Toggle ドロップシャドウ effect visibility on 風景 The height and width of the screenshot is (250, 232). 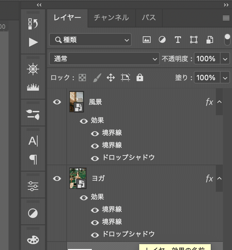pos(95,158)
